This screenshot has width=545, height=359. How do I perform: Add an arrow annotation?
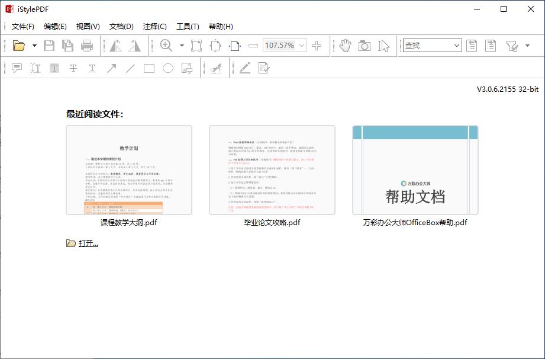point(111,68)
